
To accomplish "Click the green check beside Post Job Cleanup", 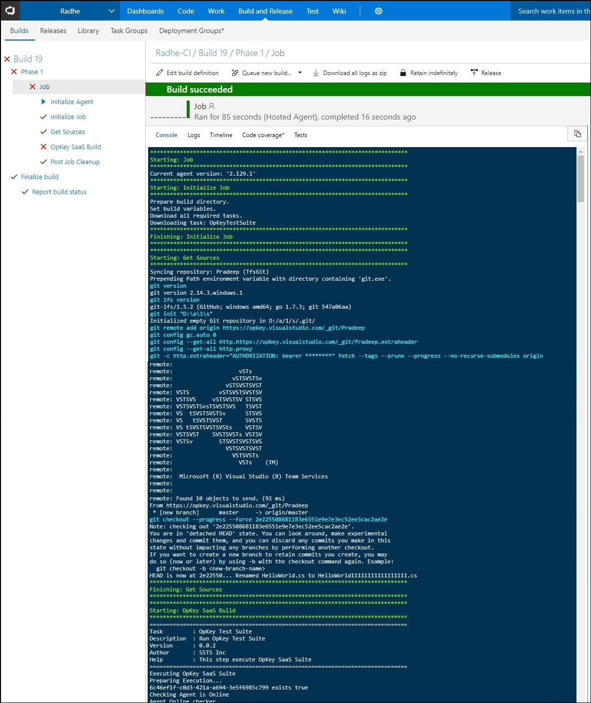I will [x=44, y=162].
